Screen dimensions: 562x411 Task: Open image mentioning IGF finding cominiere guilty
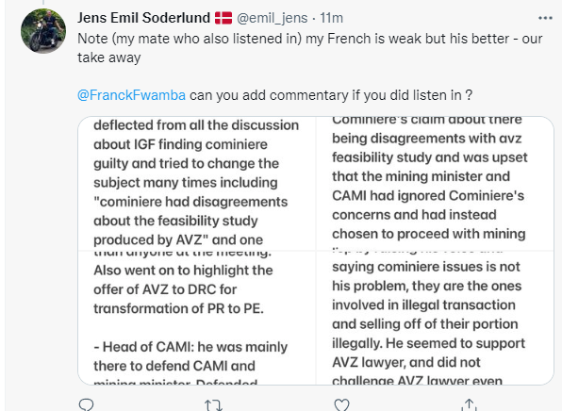point(197,183)
